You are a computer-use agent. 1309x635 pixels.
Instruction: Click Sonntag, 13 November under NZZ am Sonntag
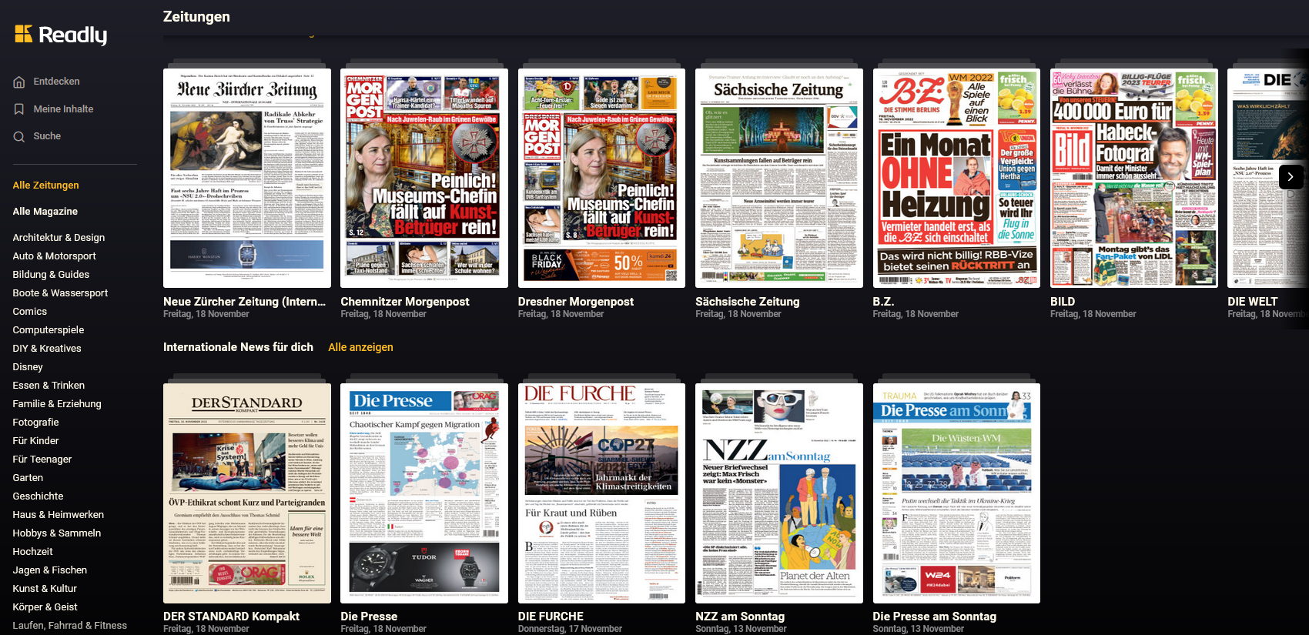pyautogui.click(x=741, y=629)
